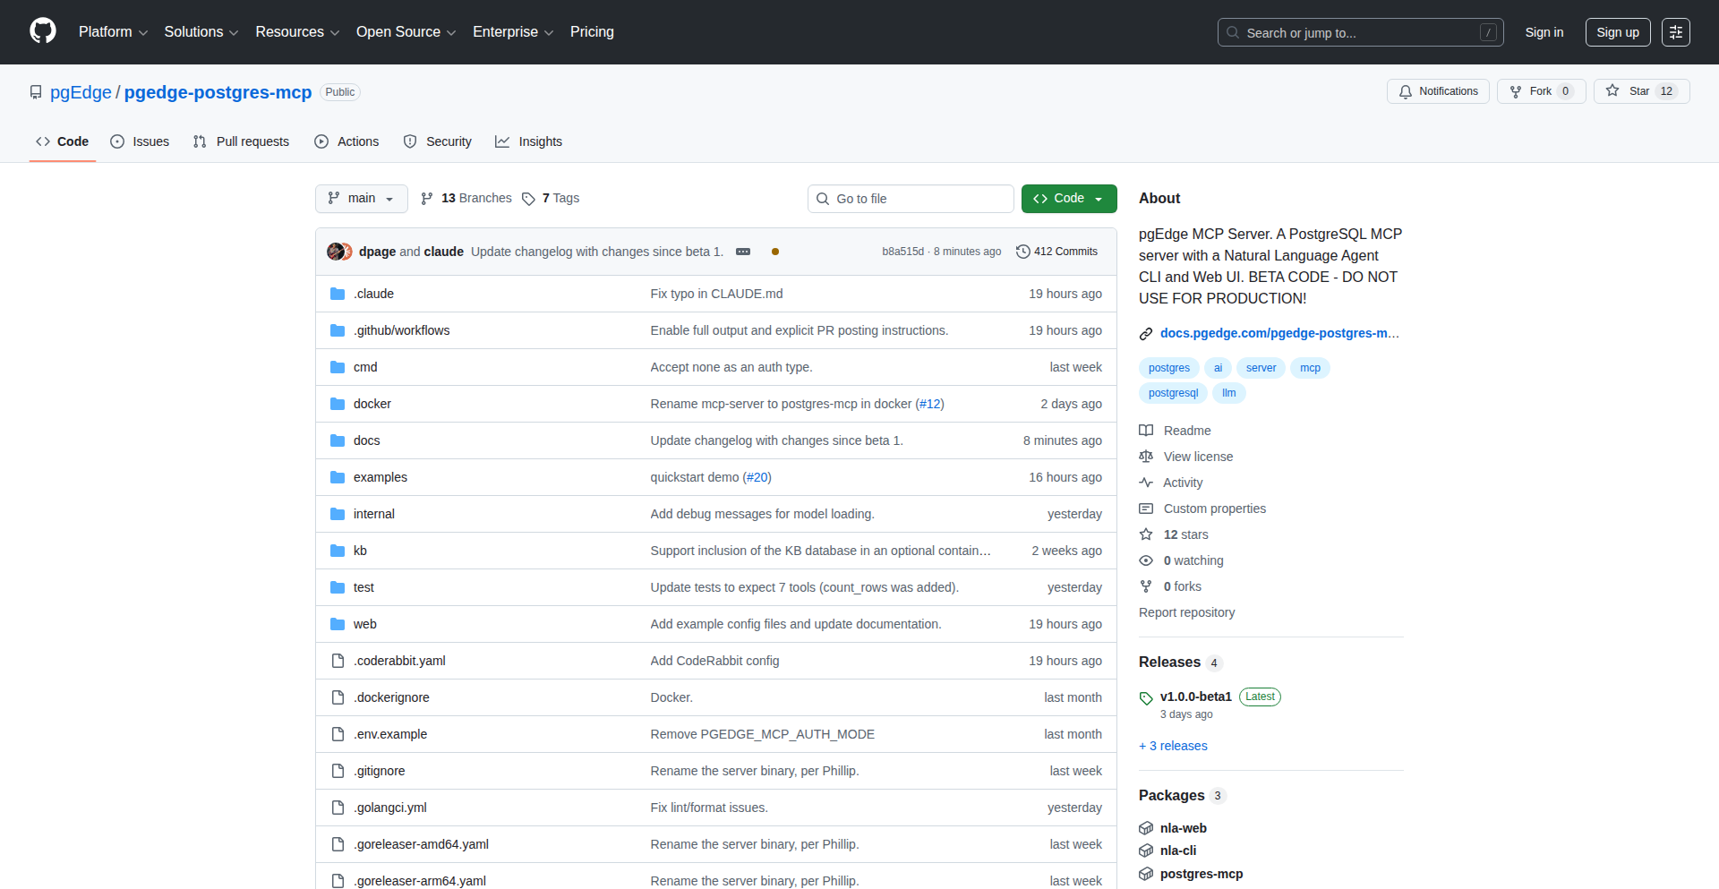Image resolution: width=1719 pixels, height=889 pixels.
Task: Click the View license scales icon
Action: click(x=1146, y=457)
